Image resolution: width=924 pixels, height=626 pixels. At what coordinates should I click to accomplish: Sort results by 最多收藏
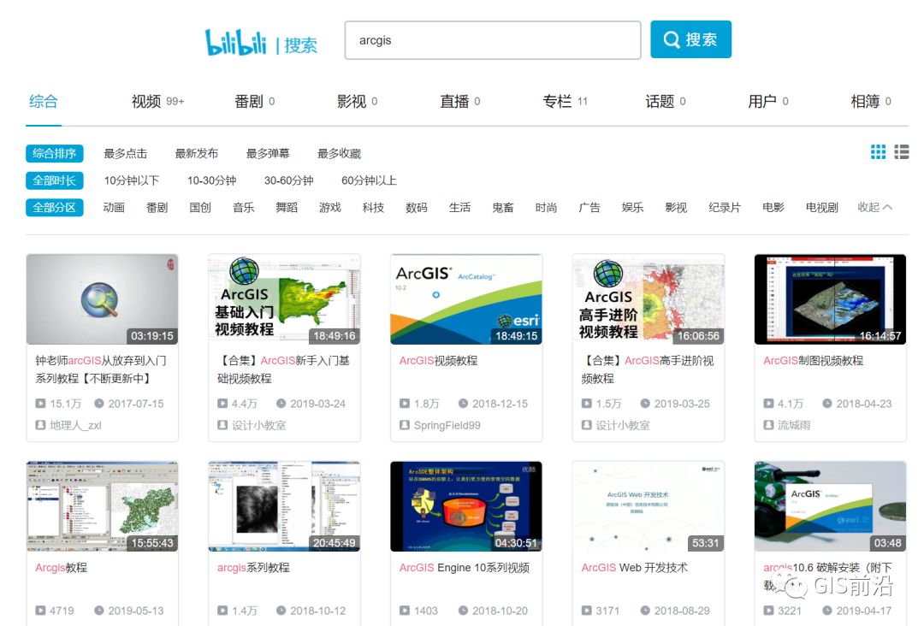340,154
